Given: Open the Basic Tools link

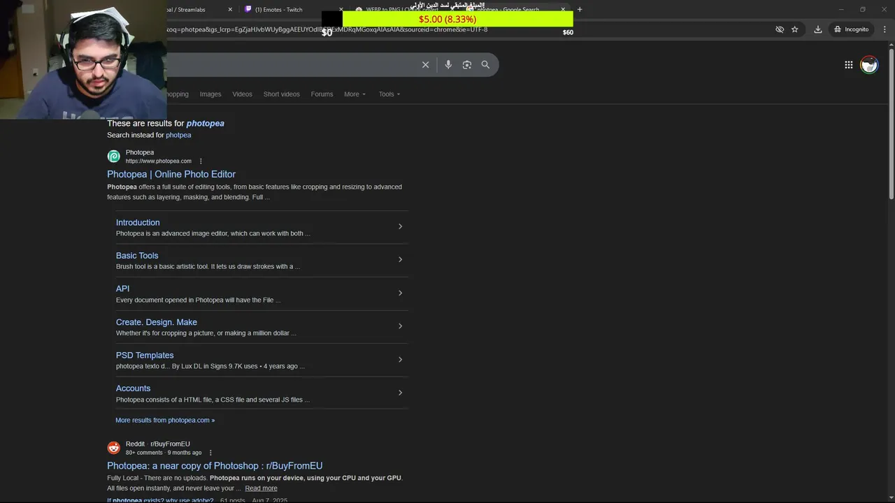Looking at the screenshot, I should pyautogui.click(x=137, y=256).
